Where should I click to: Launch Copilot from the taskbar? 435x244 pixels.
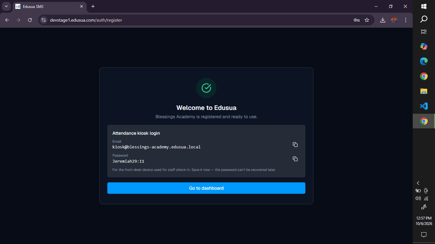(424, 46)
